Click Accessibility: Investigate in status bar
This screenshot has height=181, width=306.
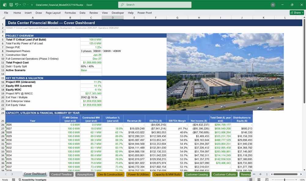[33, 180]
